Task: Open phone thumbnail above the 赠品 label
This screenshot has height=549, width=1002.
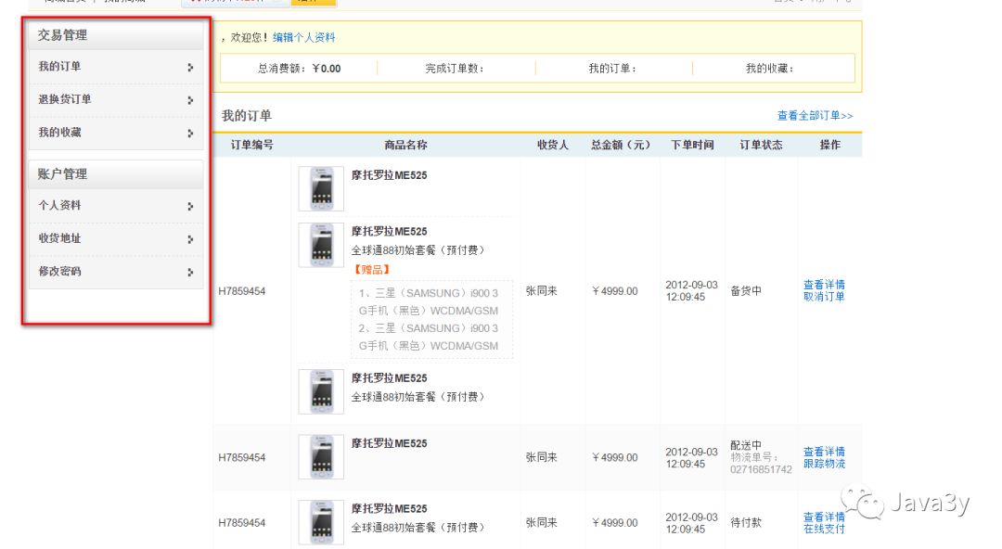Action: click(321, 245)
